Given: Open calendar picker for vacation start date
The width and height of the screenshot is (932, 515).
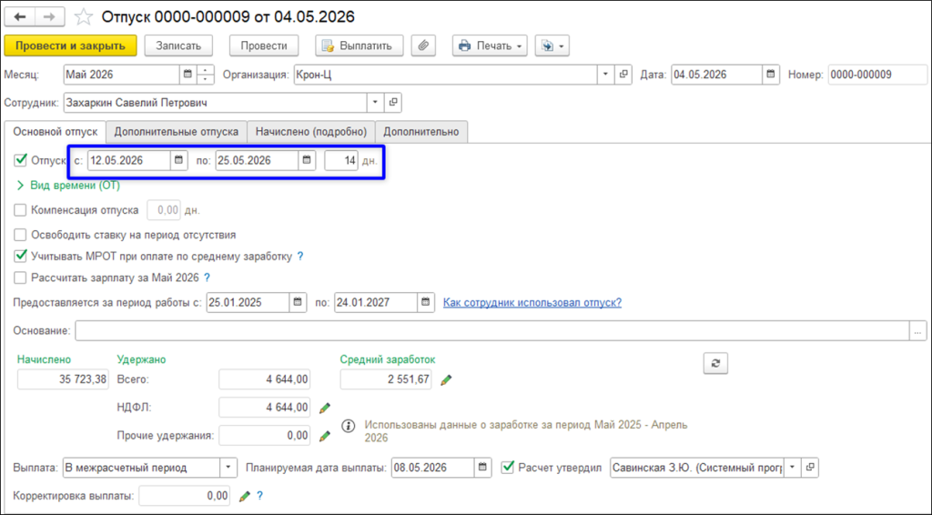Looking at the screenshot, I should coord(179,160).
